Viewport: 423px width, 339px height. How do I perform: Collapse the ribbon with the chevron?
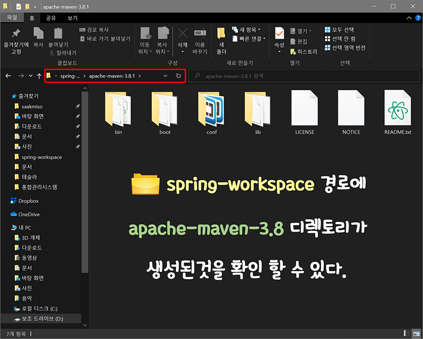(x=409, y=18)
